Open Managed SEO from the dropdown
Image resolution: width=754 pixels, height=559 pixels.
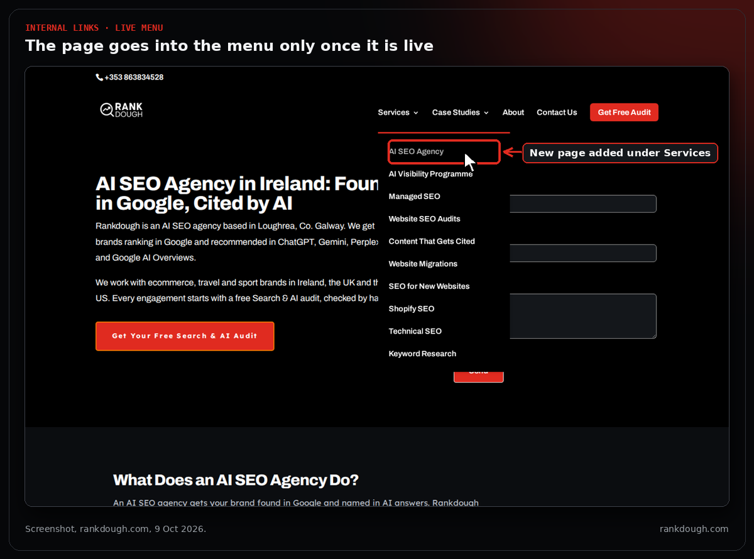point(414,197)
